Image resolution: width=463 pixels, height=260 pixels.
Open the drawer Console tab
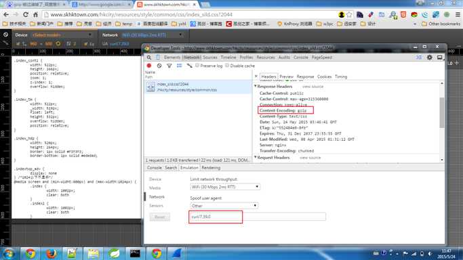point(154,168)
